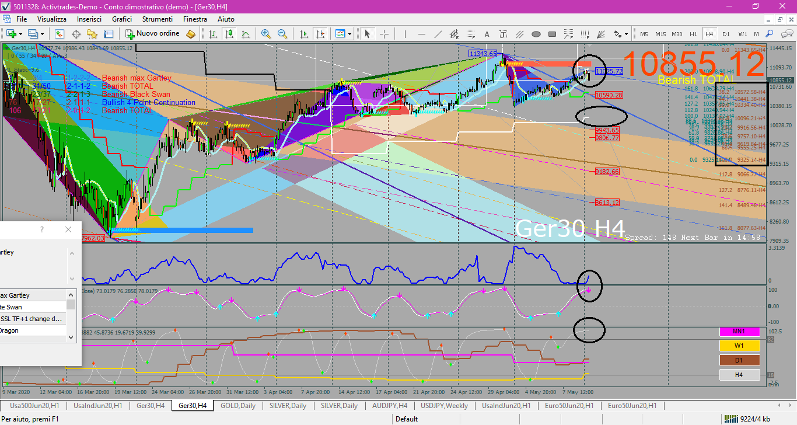Select the standard cursor arrow tool
The image size is (797, 425).
(x=368, y=34)
